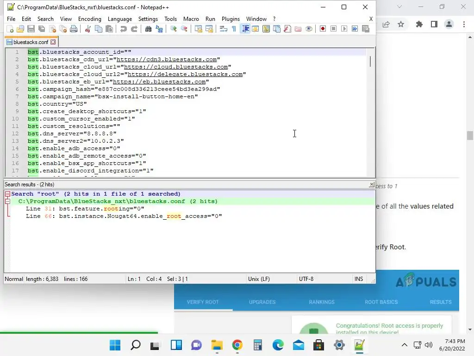Toggle the Function List icon
Image resolution: width=474 pixels, height=356 pixels.
click(287, 29)
